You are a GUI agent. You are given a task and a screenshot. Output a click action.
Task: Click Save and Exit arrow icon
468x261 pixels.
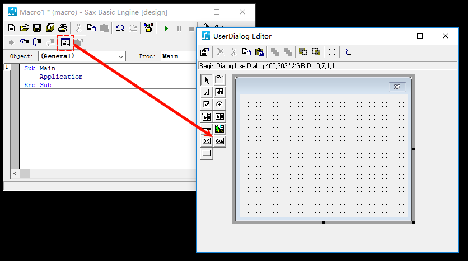point(348,52)
